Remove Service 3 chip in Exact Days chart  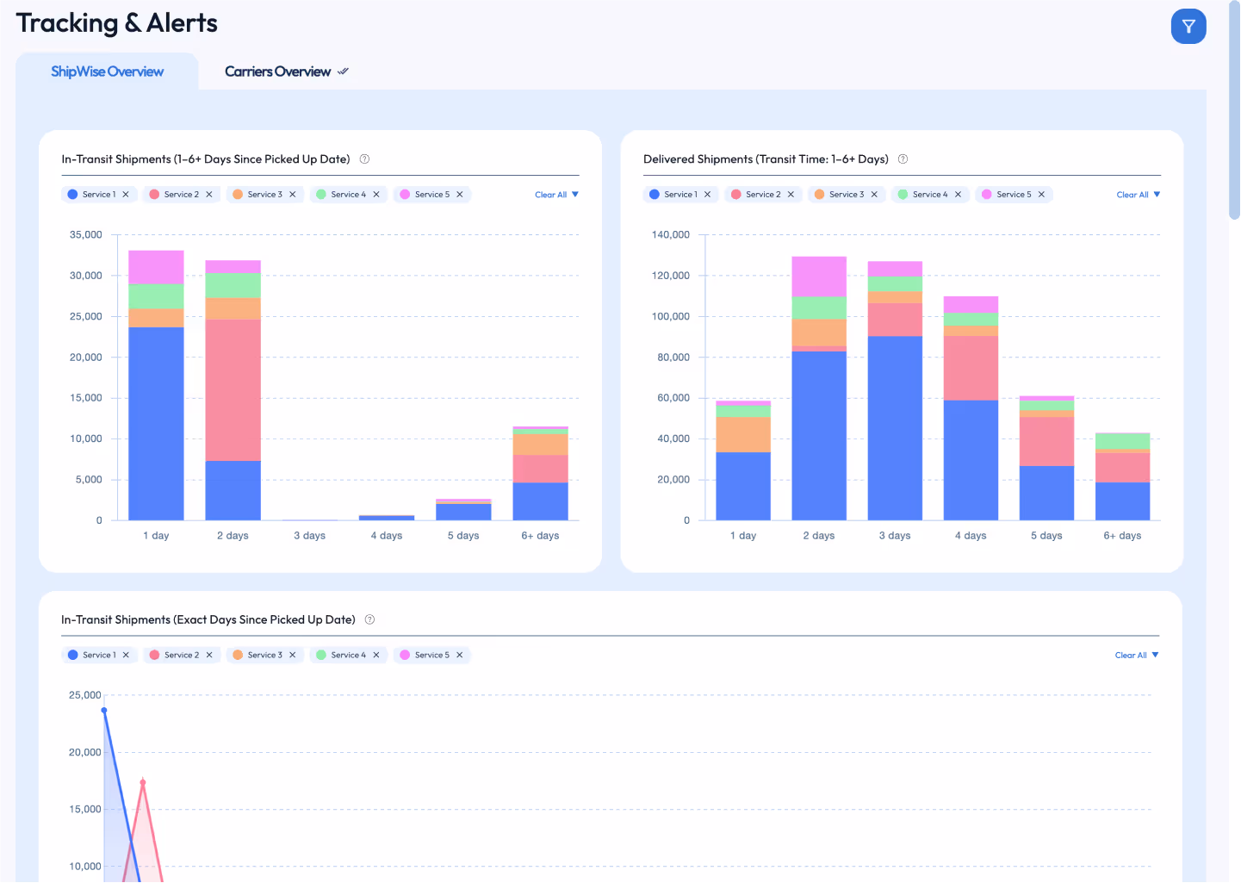click(x=293, y=655)
